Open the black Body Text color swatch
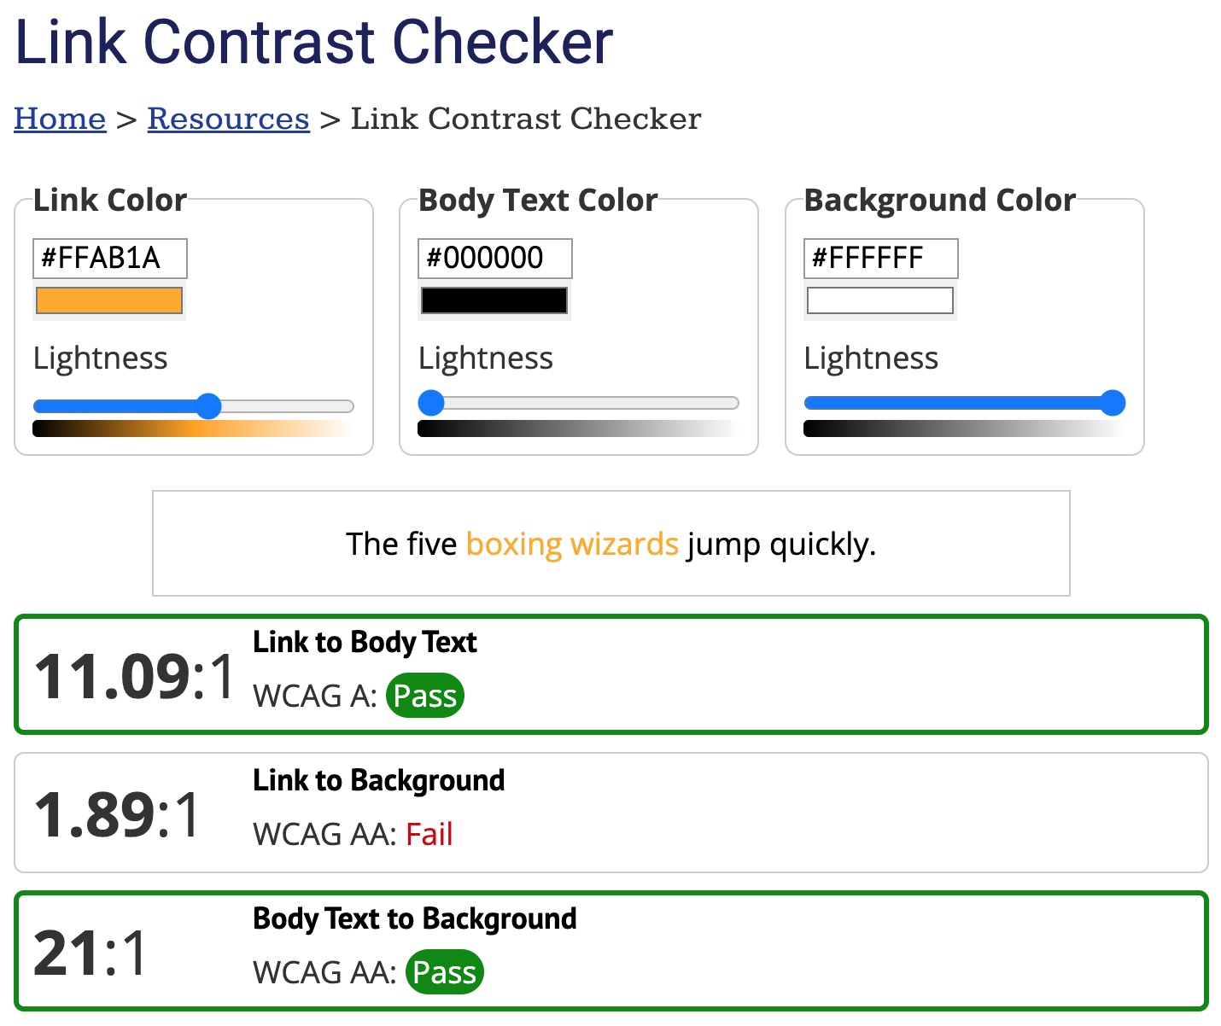 click(494, 300)
